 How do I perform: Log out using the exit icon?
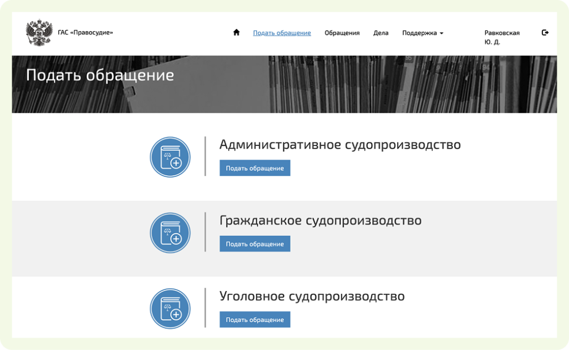tap(545, 33)
